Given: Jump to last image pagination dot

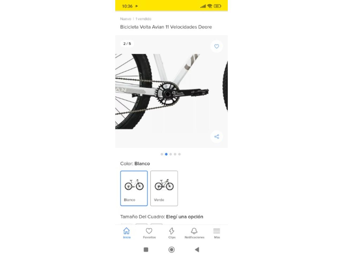Looking at the screenshot, I should tap(180, 154).
